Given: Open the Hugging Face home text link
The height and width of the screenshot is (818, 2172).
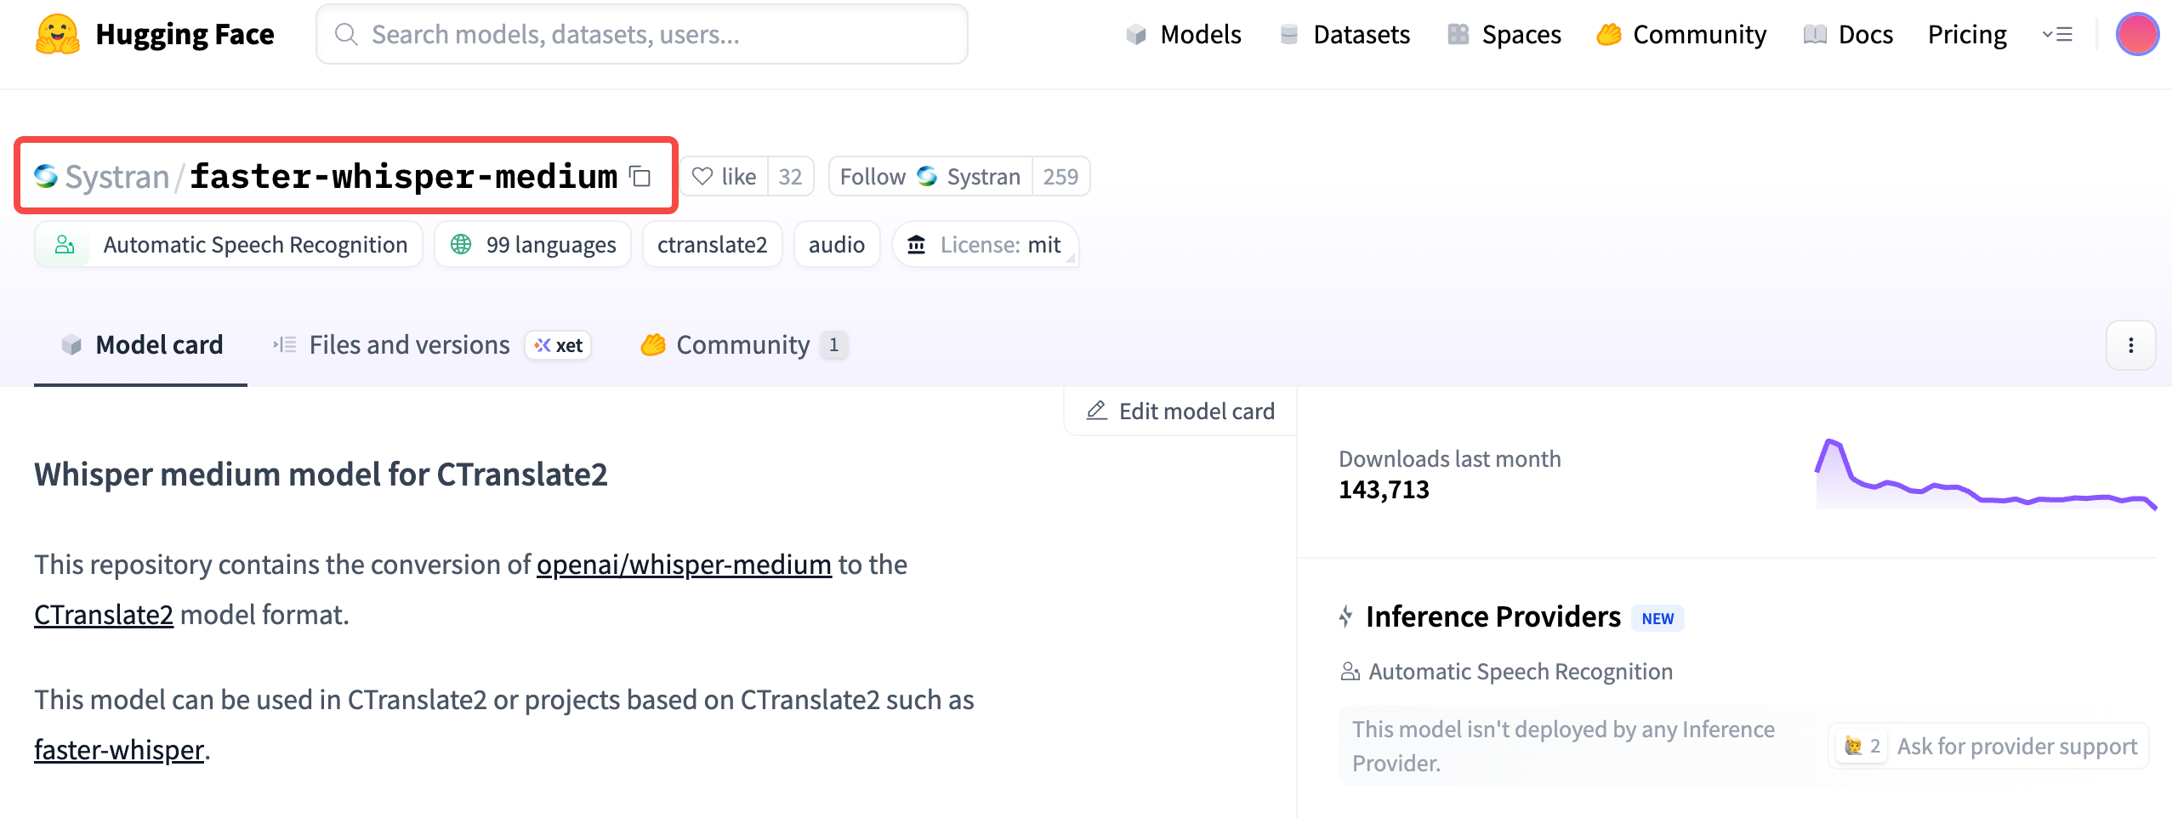Looking at the screenshot, I should pyautogui.click(x=185, y=34).
